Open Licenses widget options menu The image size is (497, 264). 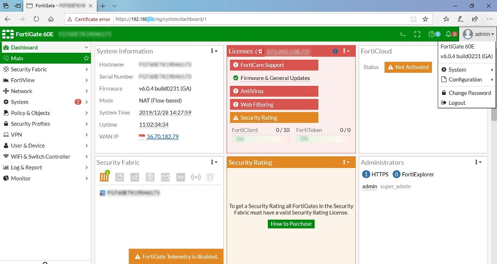coord(346,51)
